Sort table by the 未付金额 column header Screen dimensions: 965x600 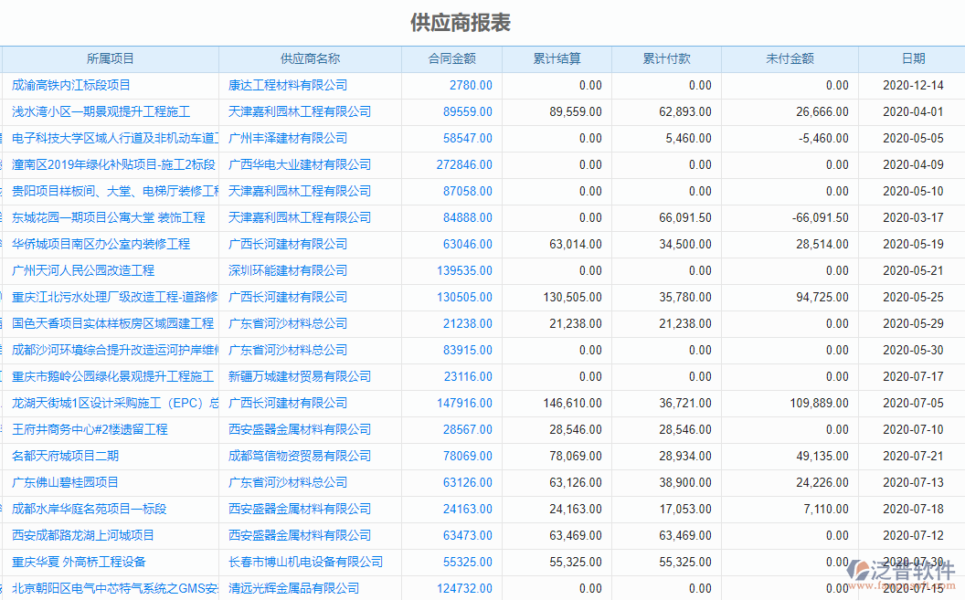pos(791,58)
